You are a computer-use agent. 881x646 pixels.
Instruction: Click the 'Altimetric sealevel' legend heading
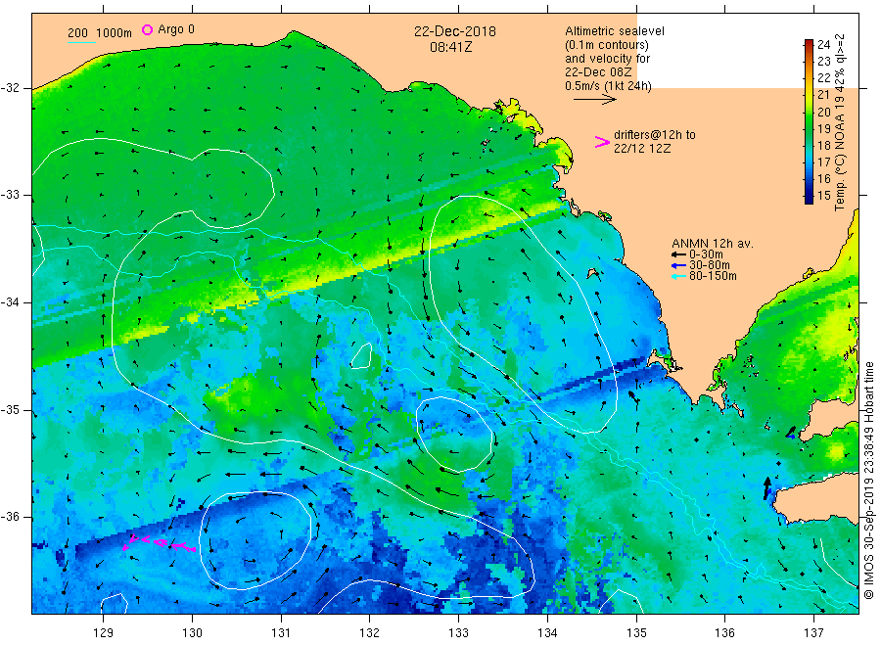(615, 31)
